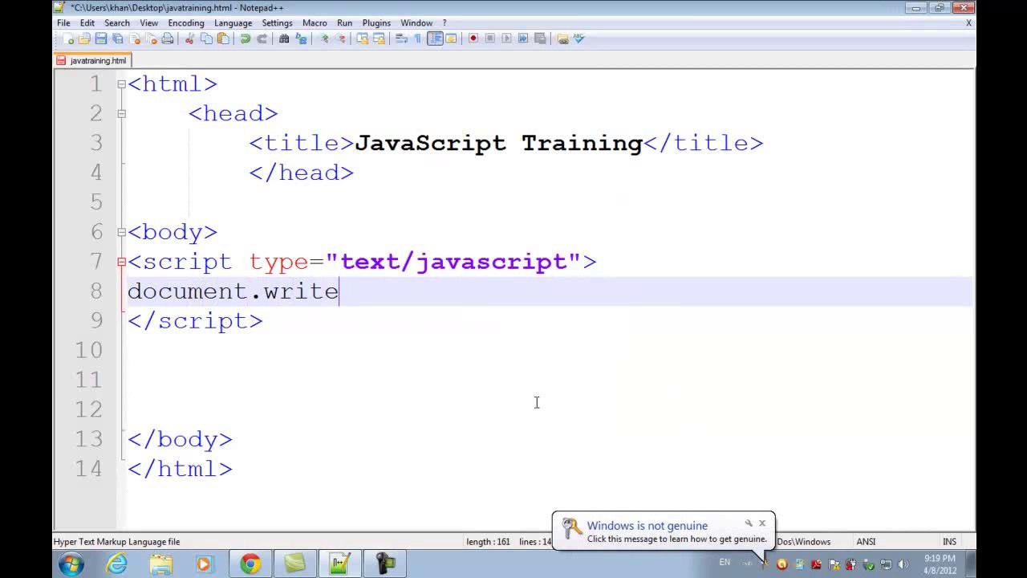Click 'Hyper Text Markup Language file' status text
The image size is (1027, 578).
click(x=117, y=542)
